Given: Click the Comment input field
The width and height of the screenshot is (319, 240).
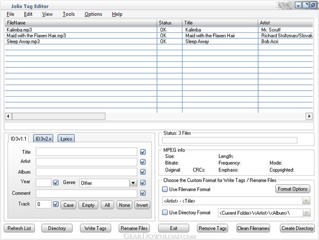Looking at the screenshot, I should (x=86, y=193).
